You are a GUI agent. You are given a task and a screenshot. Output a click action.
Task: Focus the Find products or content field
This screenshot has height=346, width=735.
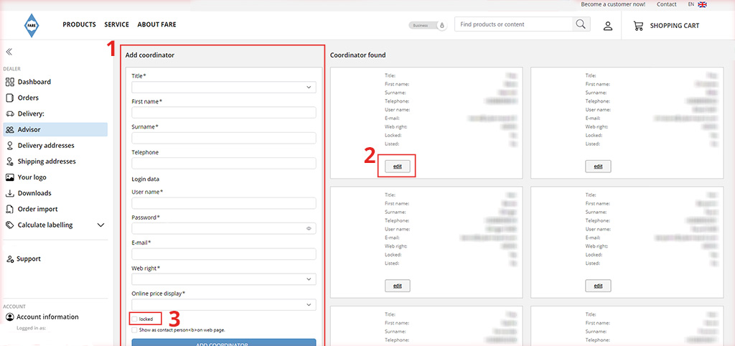pyautogui.click(x=514, y=24)
